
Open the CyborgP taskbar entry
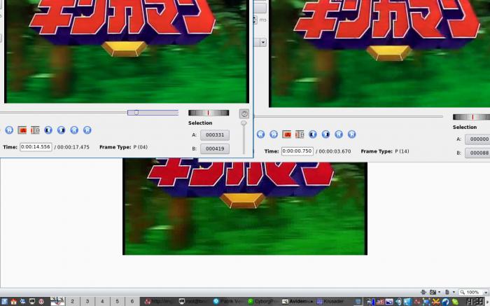click(264, 302)
